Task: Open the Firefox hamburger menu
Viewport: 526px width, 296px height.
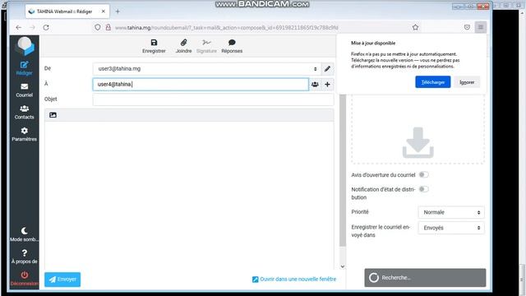Action: 480,27
